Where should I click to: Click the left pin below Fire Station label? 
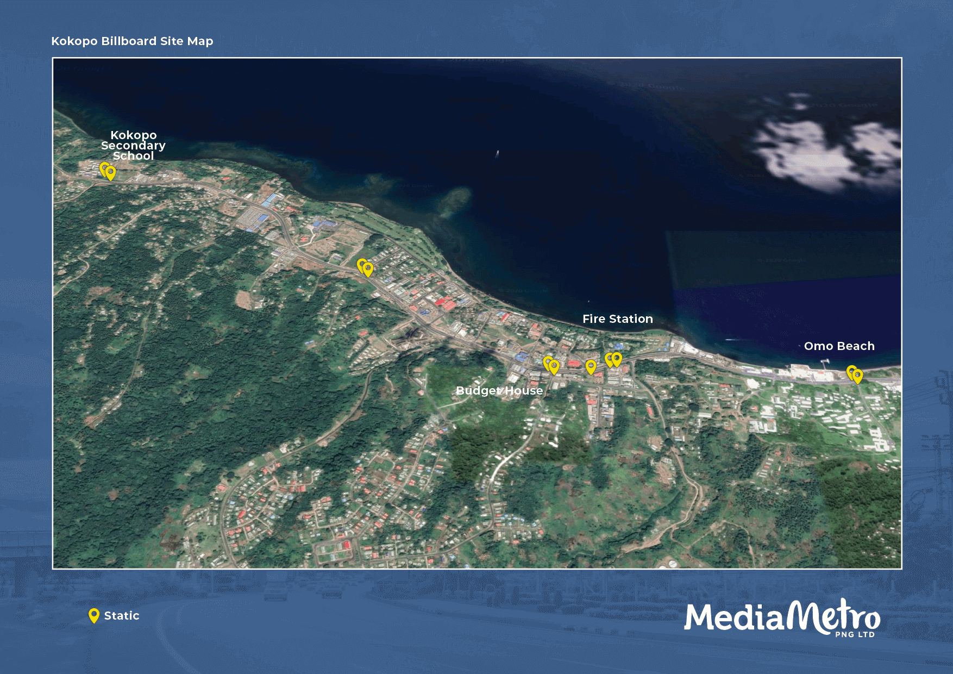coord(609,359)
